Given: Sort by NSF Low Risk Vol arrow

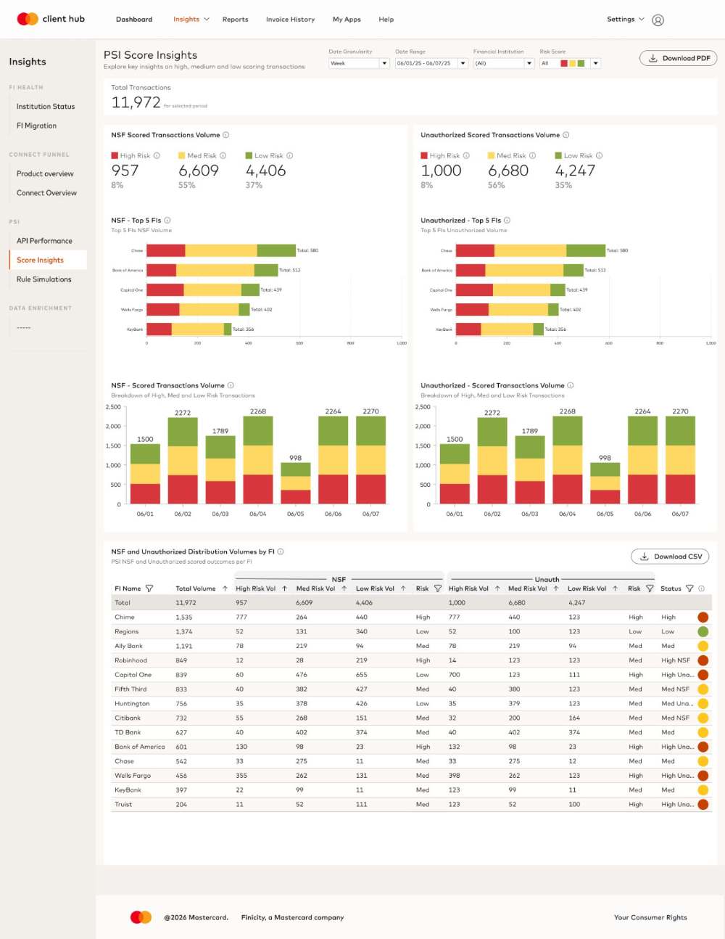Looking at the screenshot, I should (403, 589).
